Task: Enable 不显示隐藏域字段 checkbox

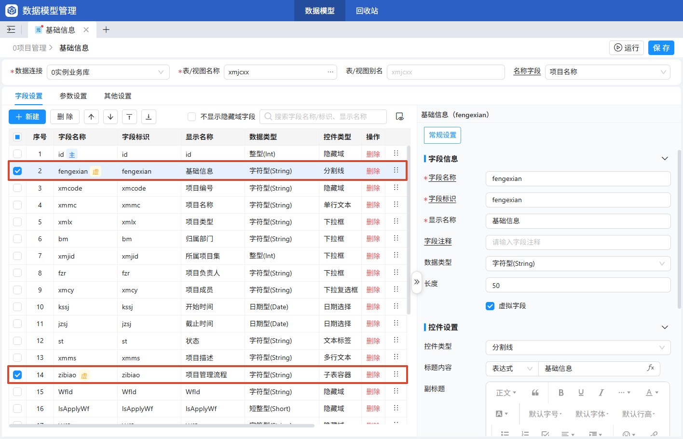Action: [x=191, y=117]
